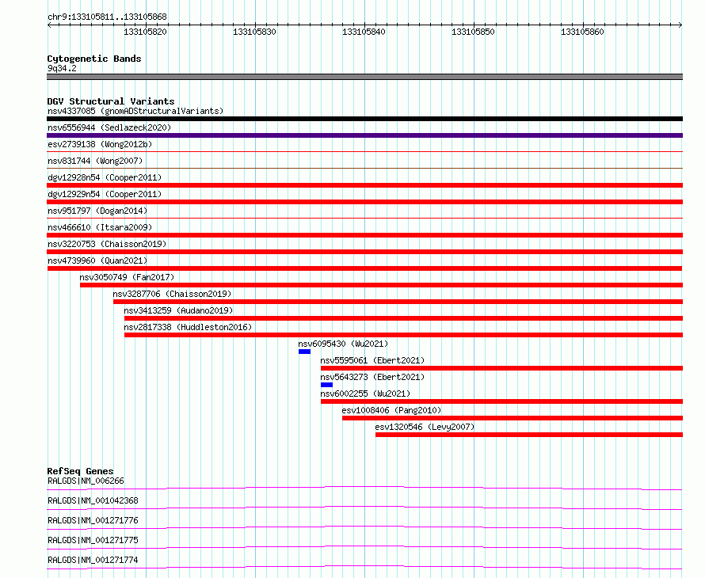This screenshot has width=705, height=578.
Task: Open nsv831744 Wong2007 variant
Action: tap(95, 161)
